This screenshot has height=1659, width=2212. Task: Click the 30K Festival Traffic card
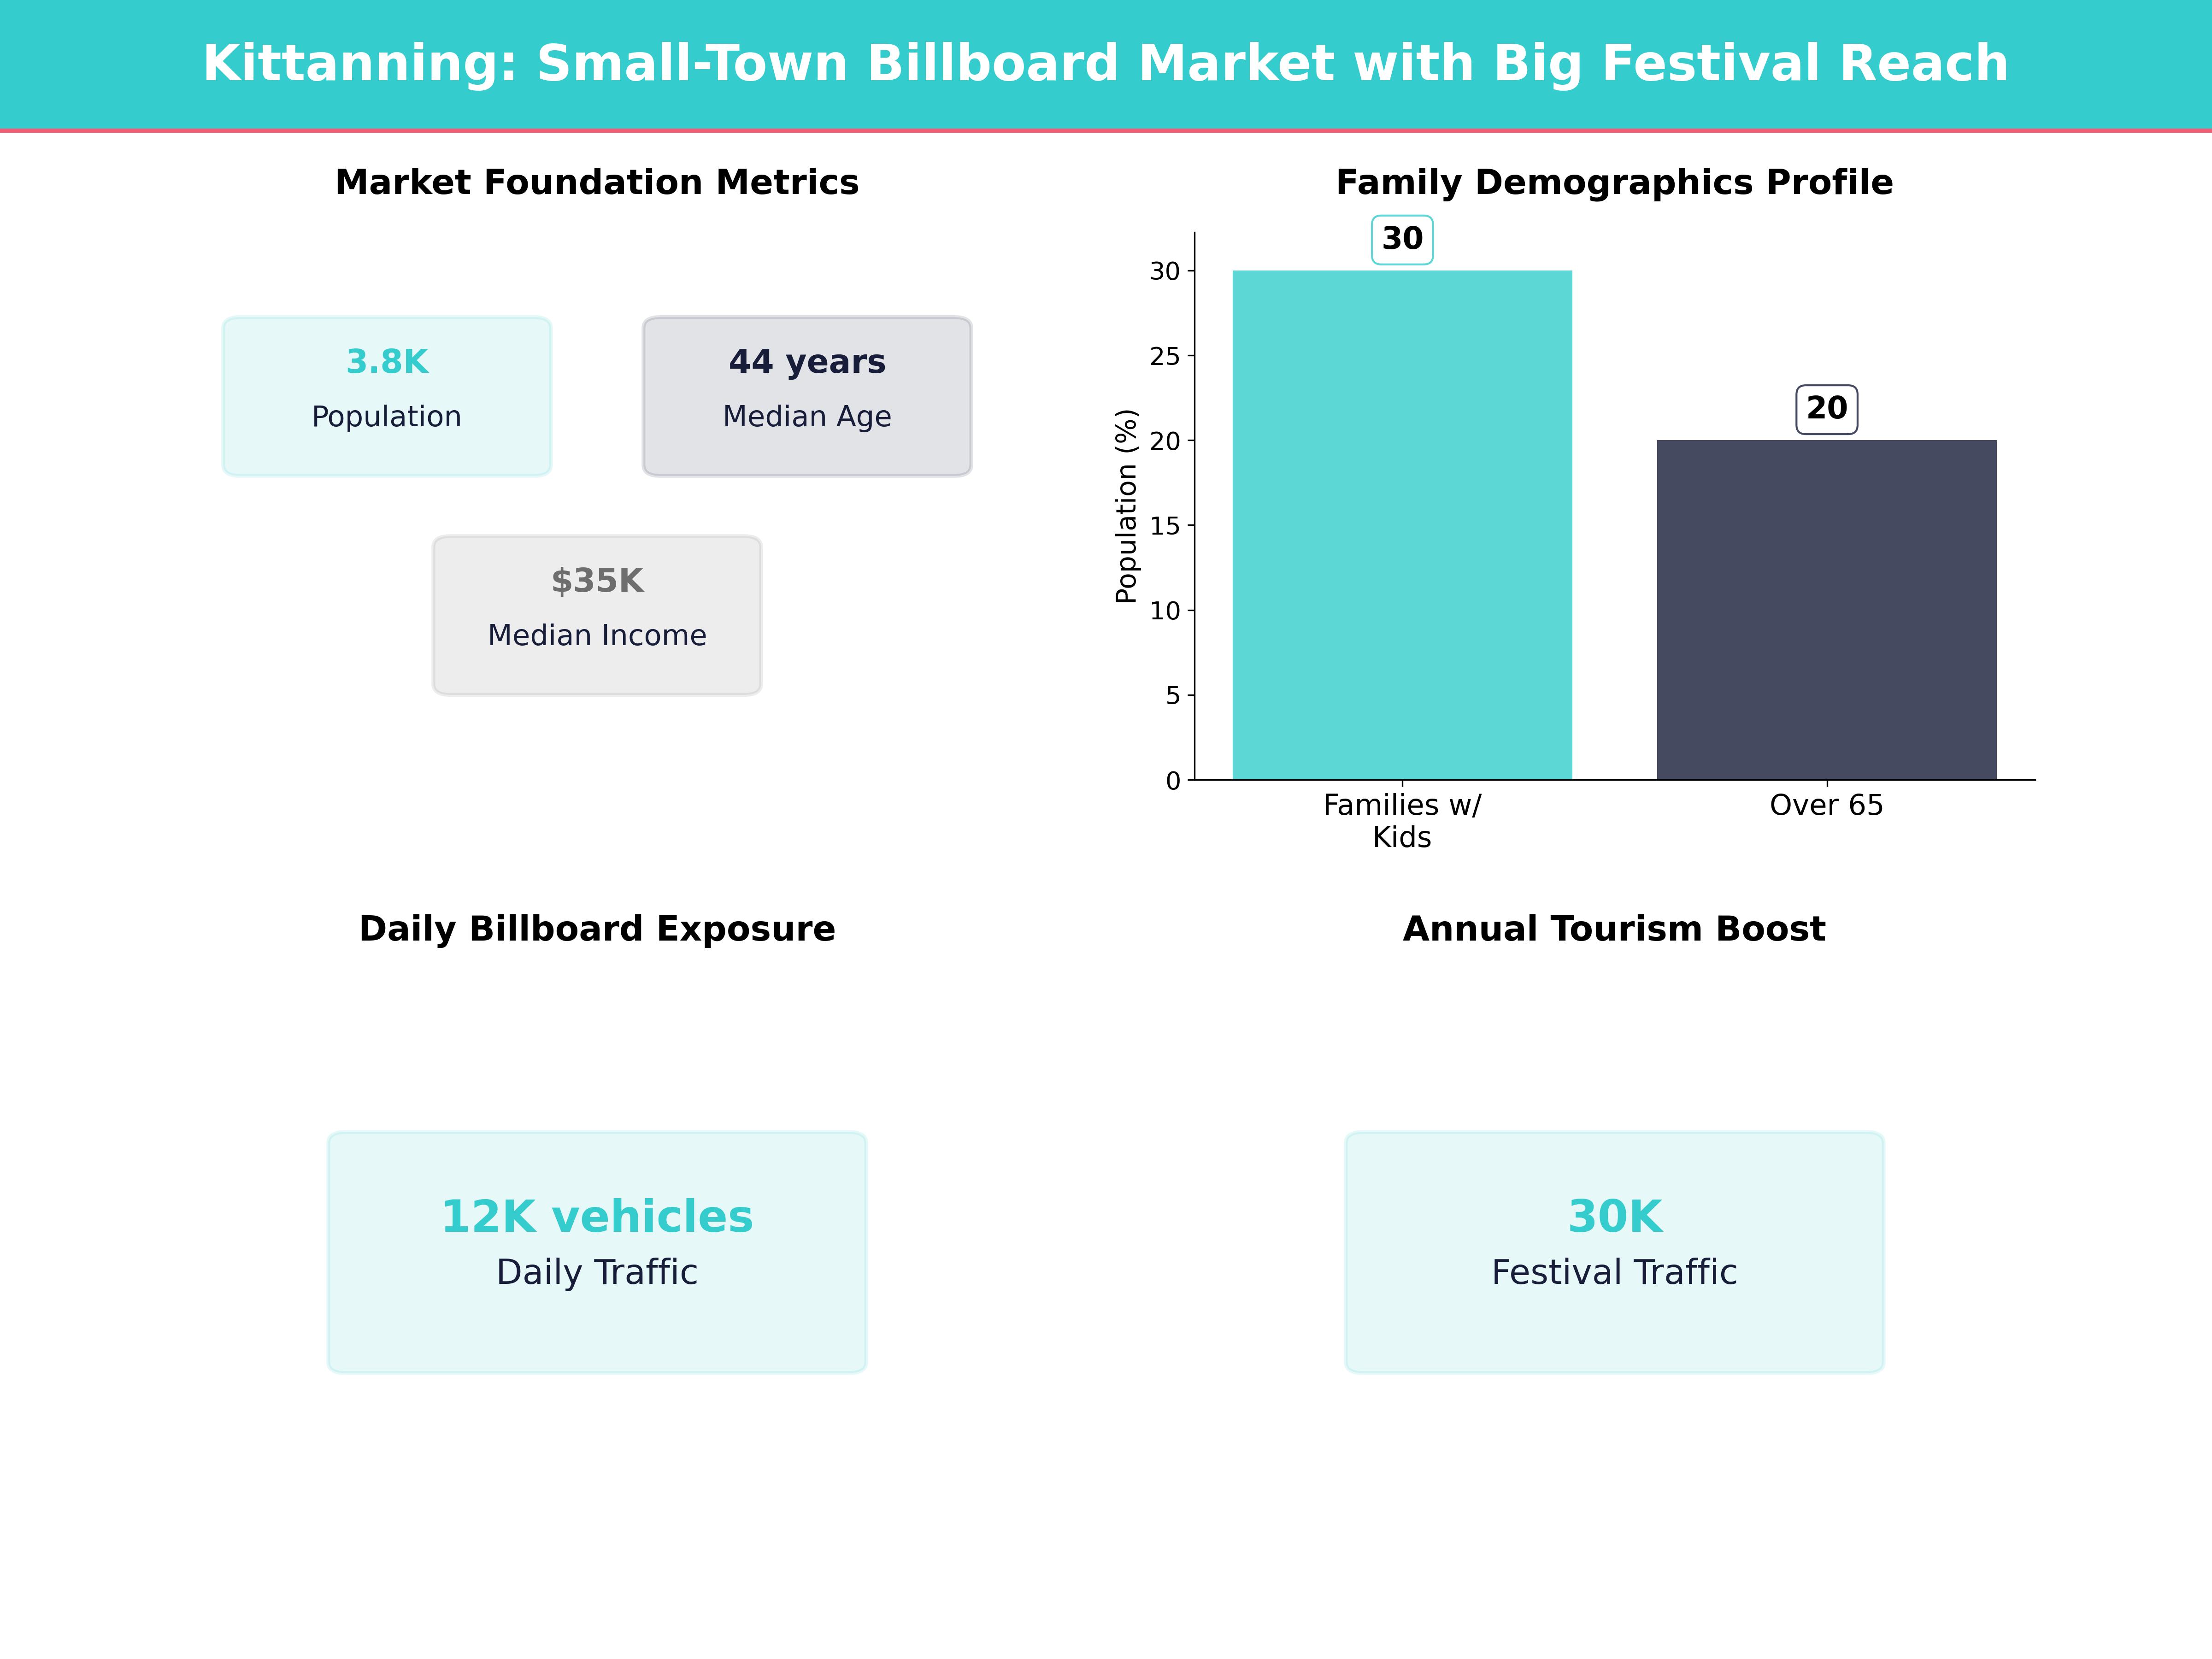(1614, 1252)
